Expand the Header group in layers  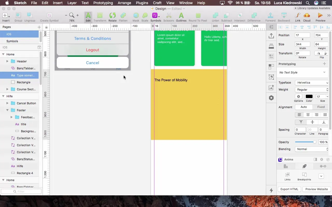point(7,61)
